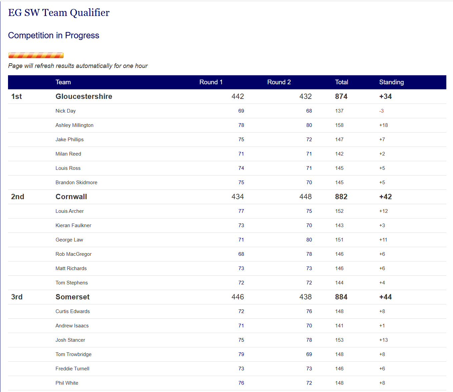Click Nick Day's Round 1 score 69
This screenshot has width=453, height=392.
[x=241, y=111]
